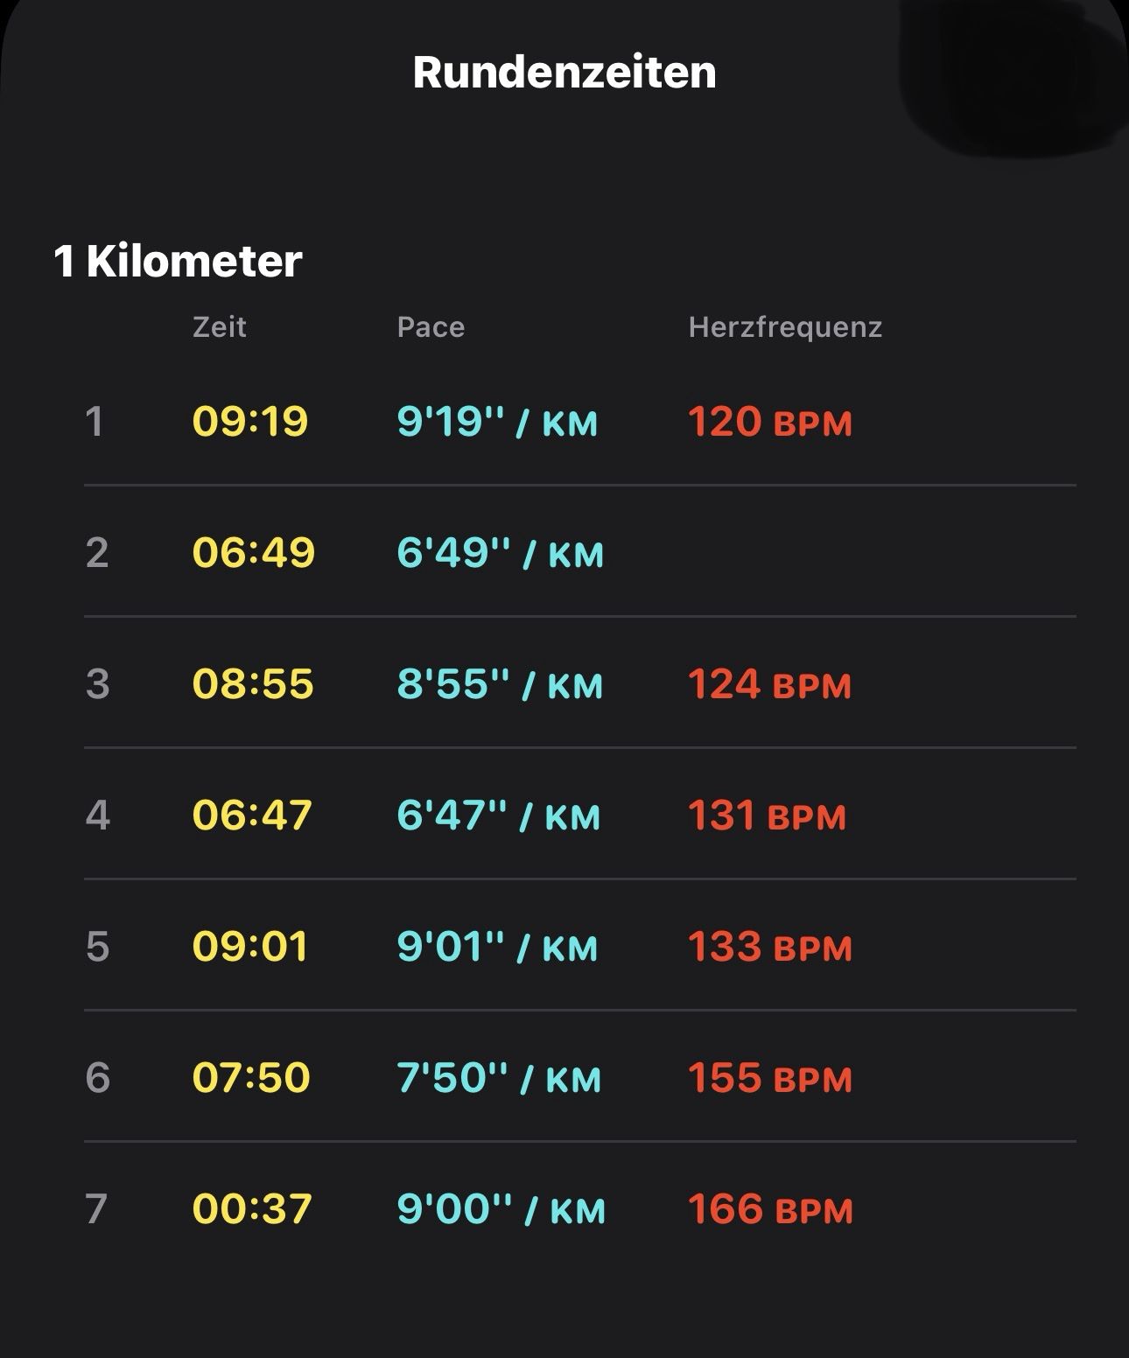Viewport: 1129px width, 1358px height.
Task: Select the 1 Kilometer section heading
Action: tap(178, 261)
